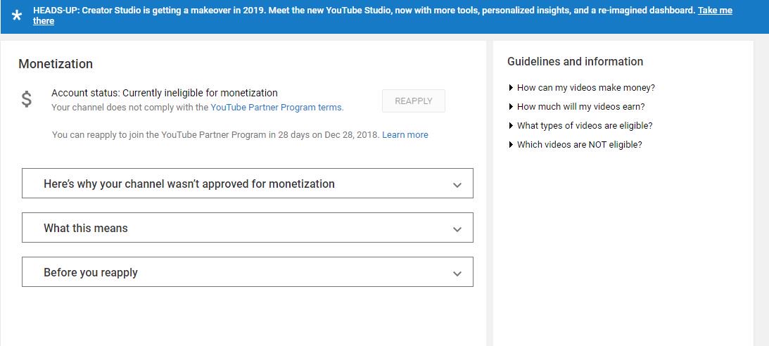Viewport: 769px width, 346px height.
Task: Click the dollar sign monetization icon
Action: pos(27,99)
